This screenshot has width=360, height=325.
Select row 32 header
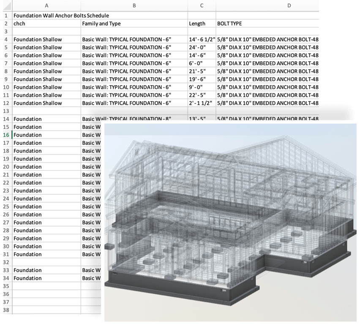pos(7,262)
